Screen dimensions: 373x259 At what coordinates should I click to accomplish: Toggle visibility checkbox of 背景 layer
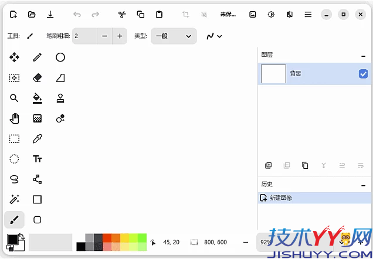(363, 74)
